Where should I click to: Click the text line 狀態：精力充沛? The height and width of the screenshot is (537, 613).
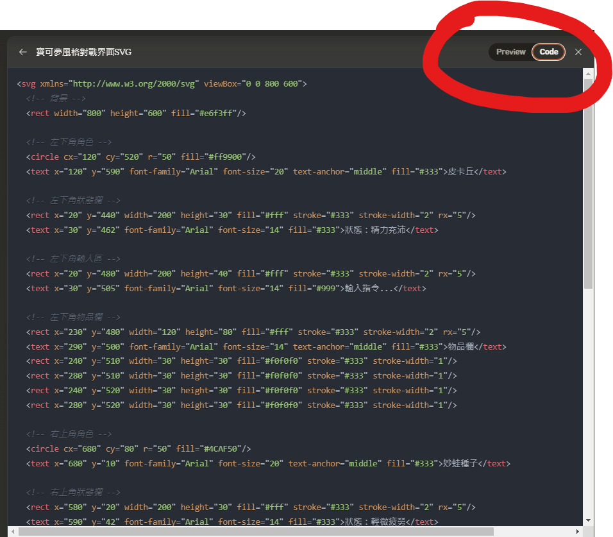(x=232, y=230)
